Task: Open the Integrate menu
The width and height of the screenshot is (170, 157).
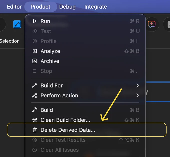Action: tap(96, 7)
